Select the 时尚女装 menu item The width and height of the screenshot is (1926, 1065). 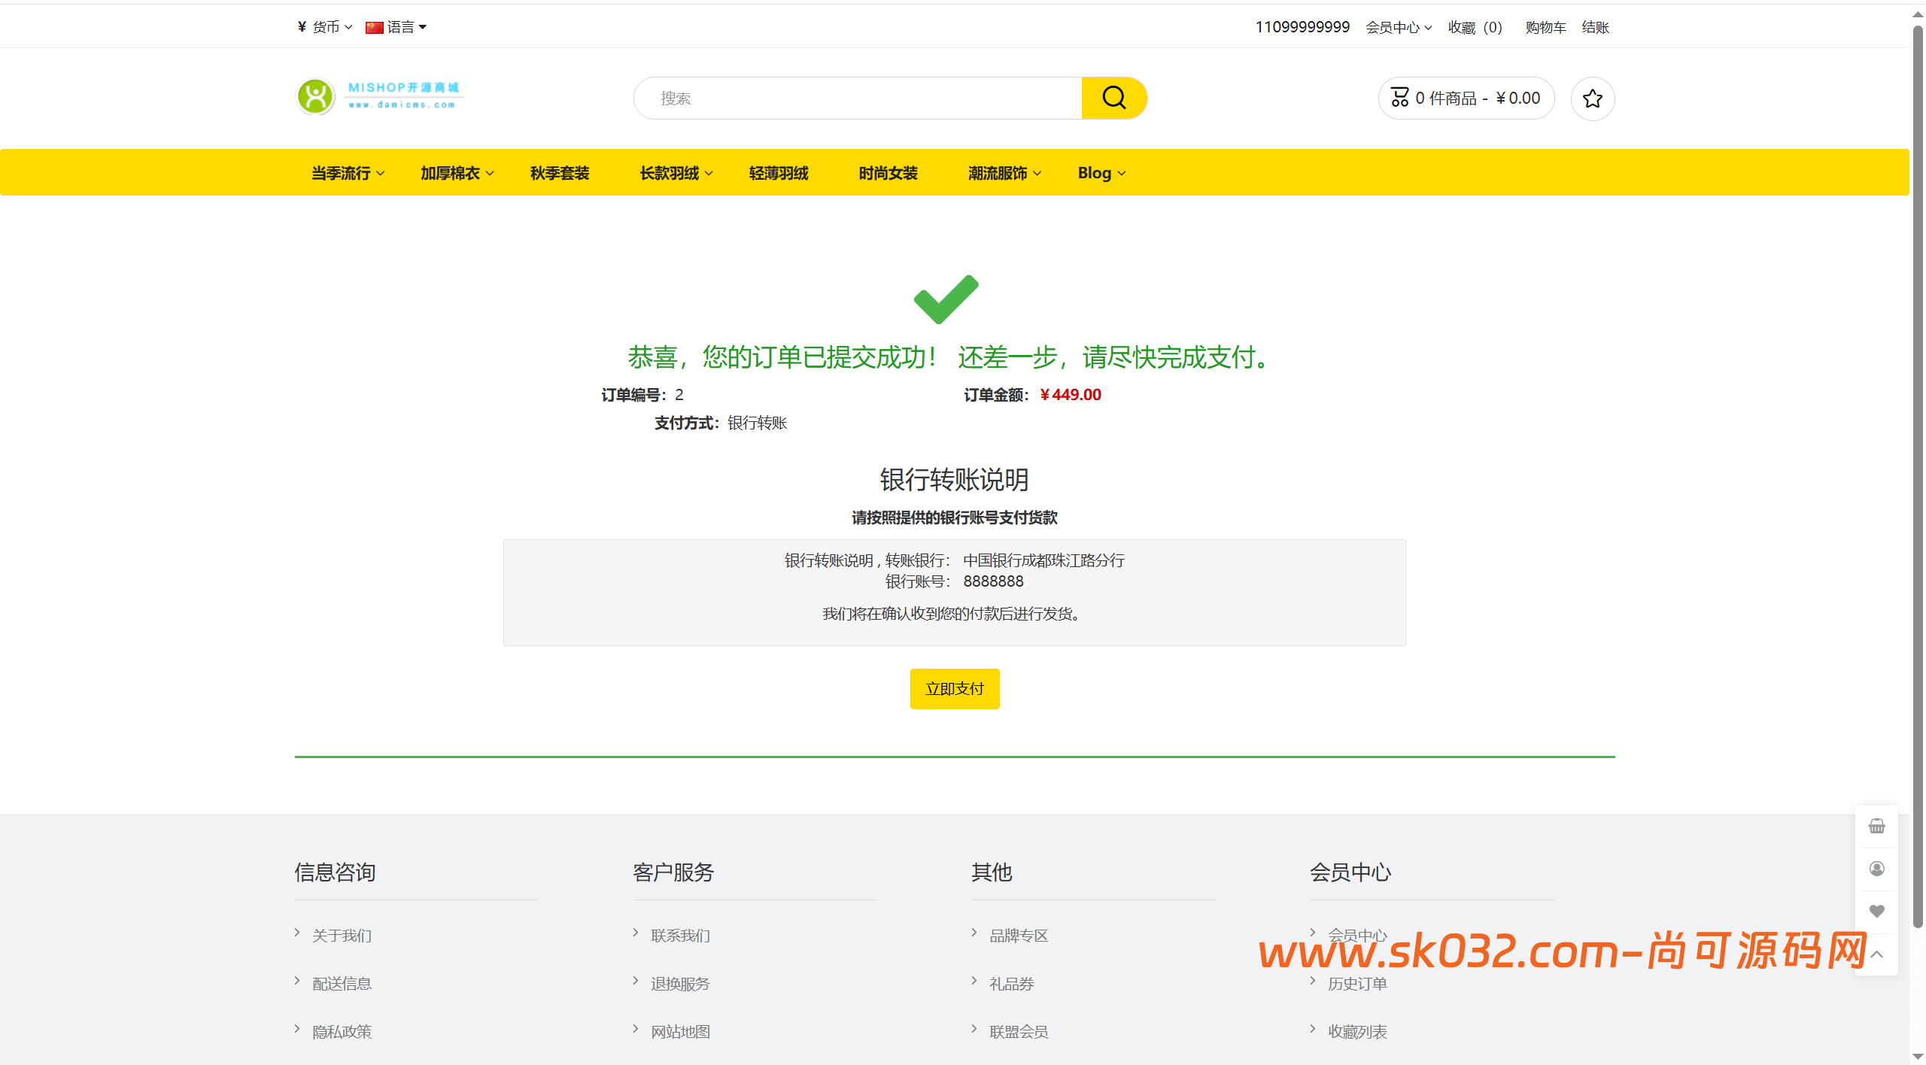[889, 172]
